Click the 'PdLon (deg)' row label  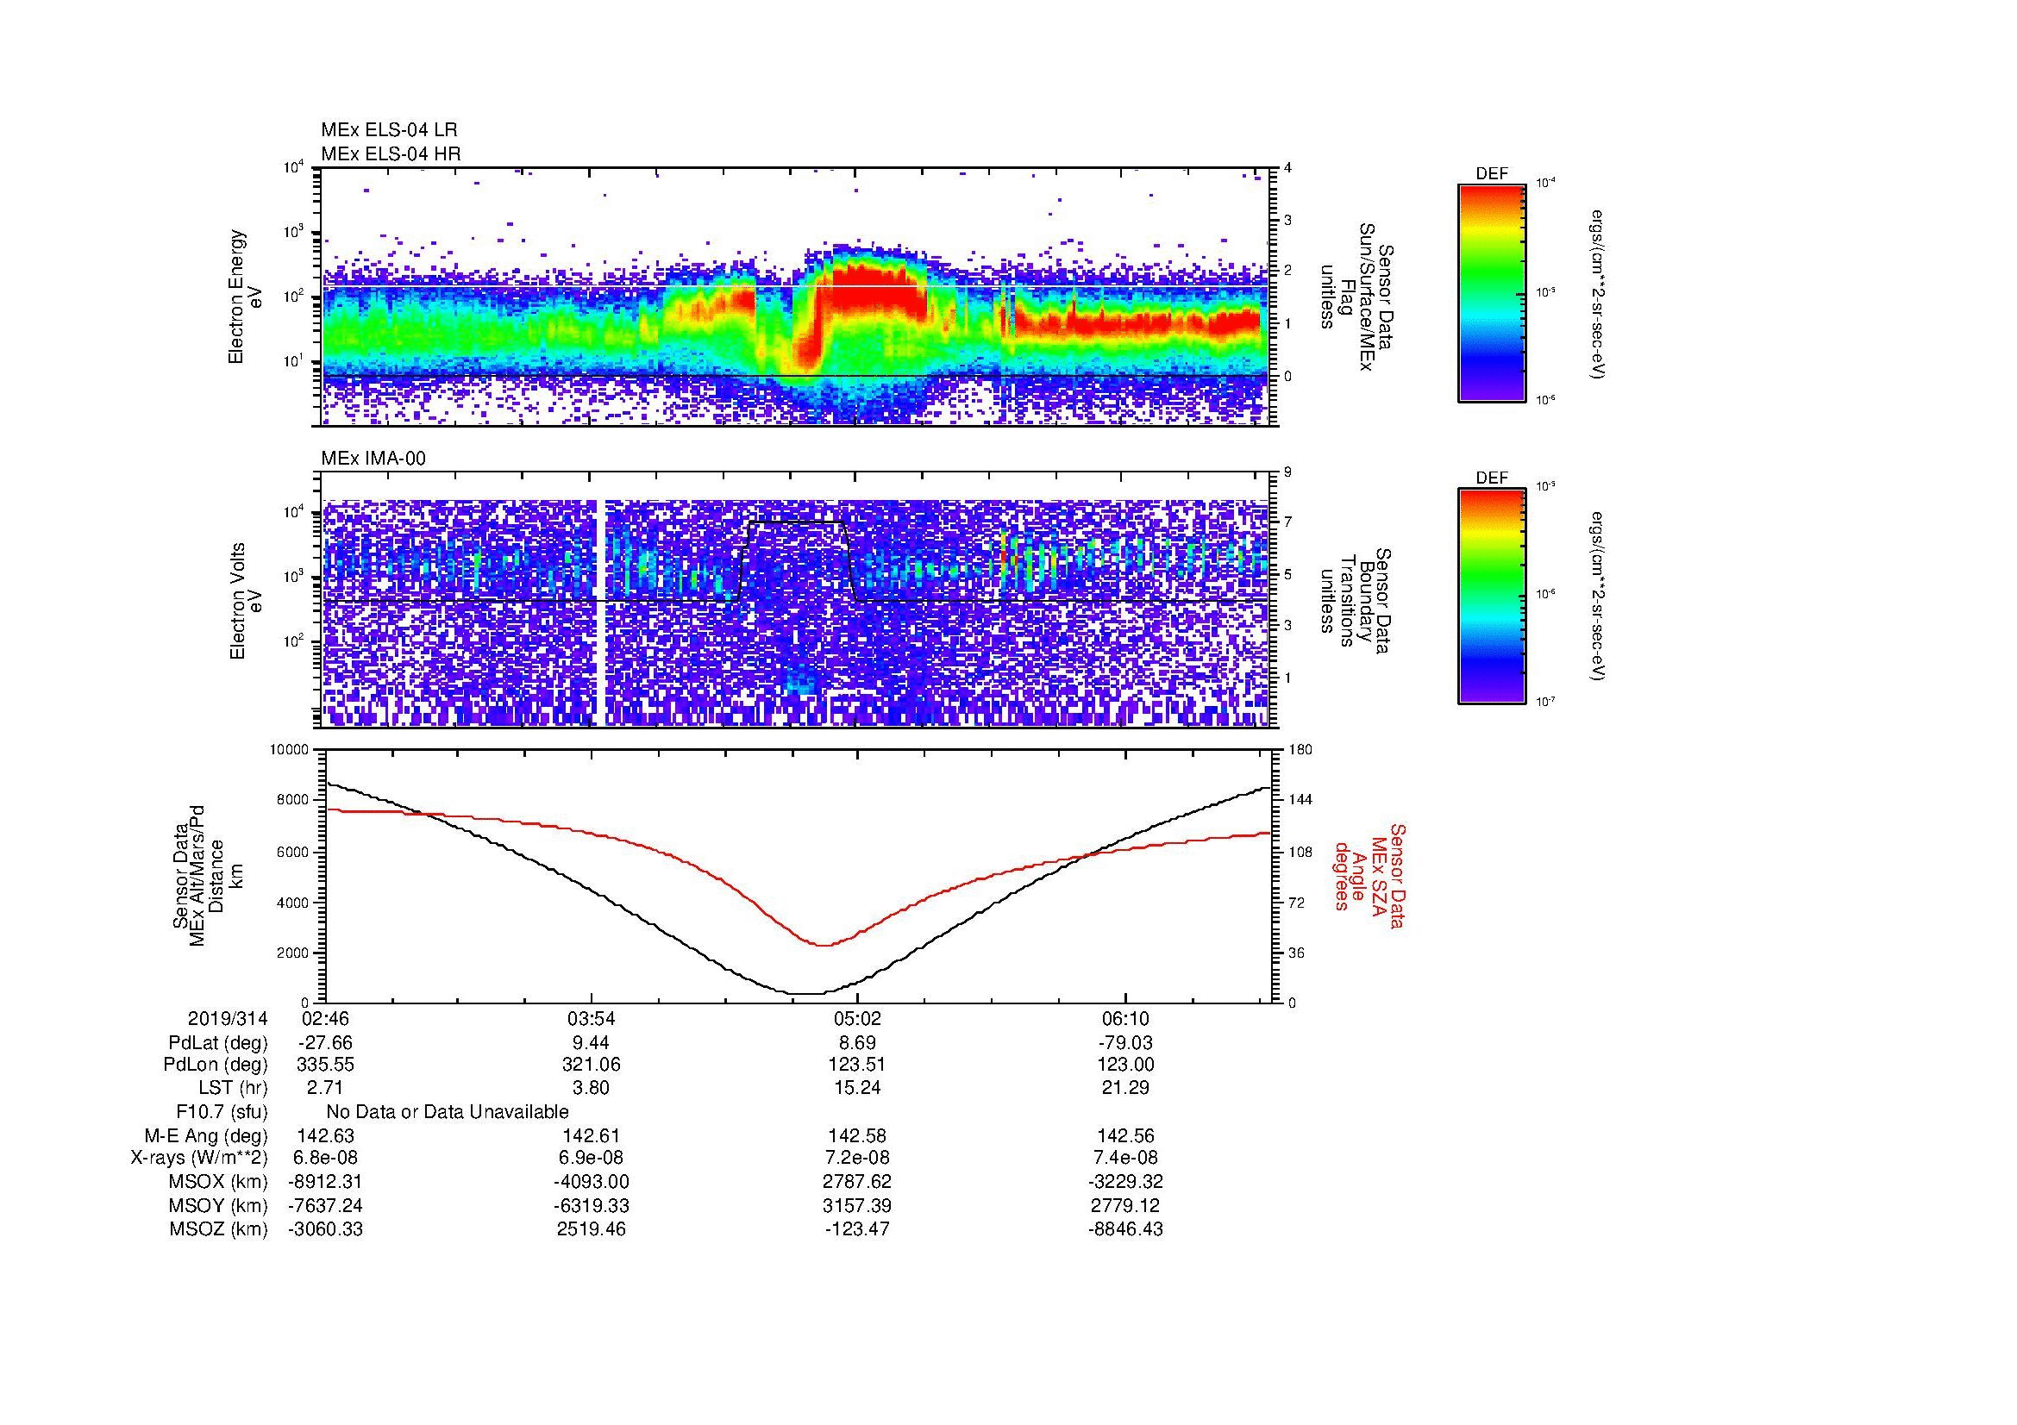coord(216,1065)
